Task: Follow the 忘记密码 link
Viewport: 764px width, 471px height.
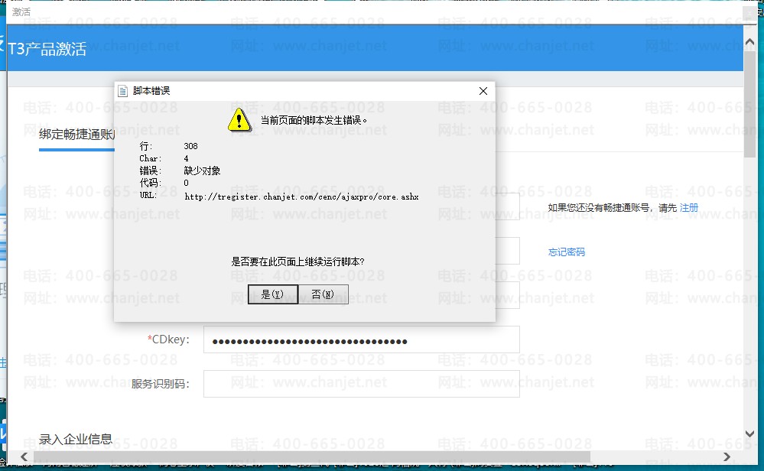Action: point(566,252)
